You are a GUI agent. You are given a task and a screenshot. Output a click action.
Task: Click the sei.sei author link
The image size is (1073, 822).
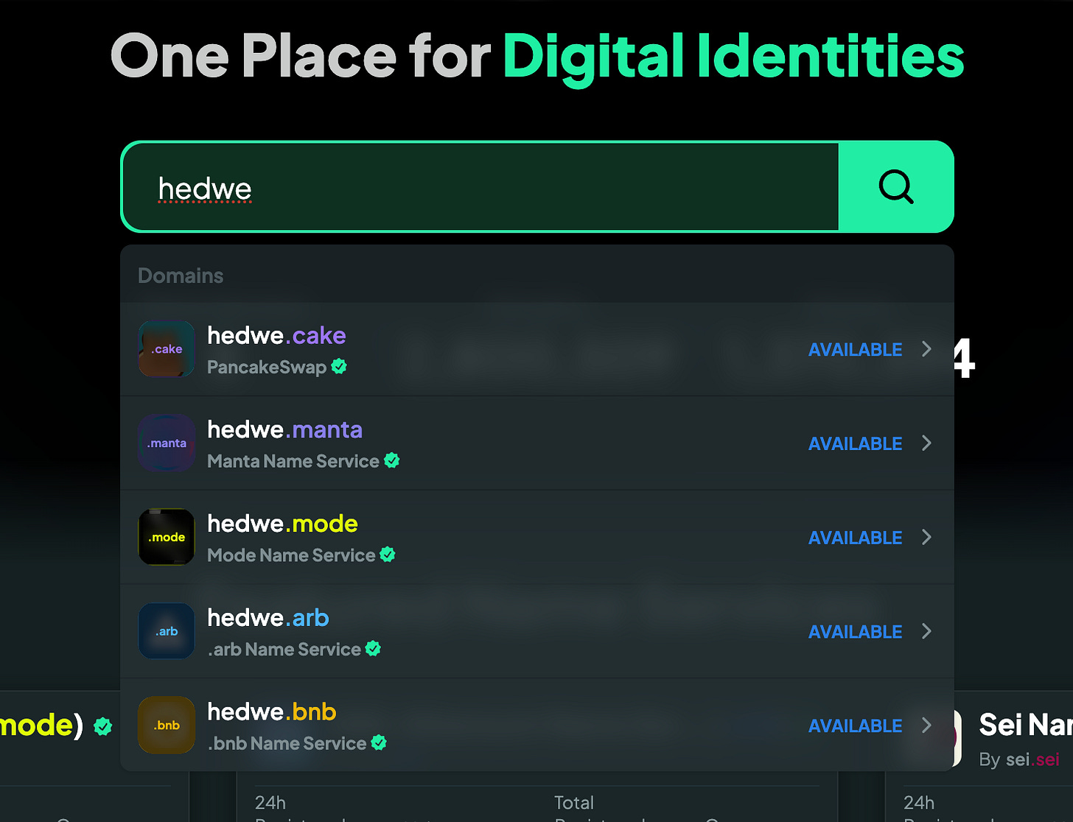tap(1032, 759)
